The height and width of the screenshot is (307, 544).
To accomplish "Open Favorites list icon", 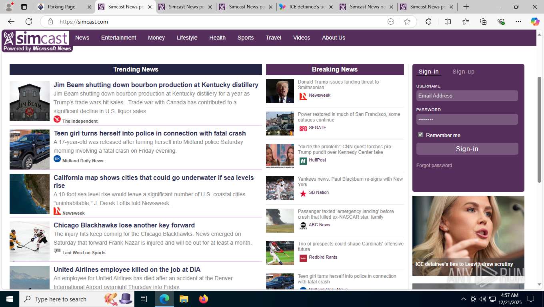I will (x=466, y=22).
